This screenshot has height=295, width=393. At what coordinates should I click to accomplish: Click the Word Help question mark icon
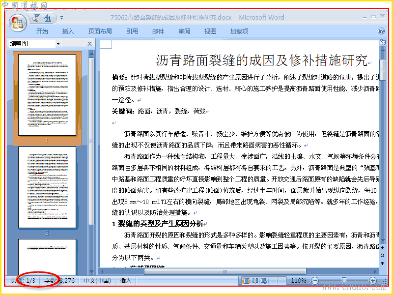pyautogui.click(x=381, y=31)
